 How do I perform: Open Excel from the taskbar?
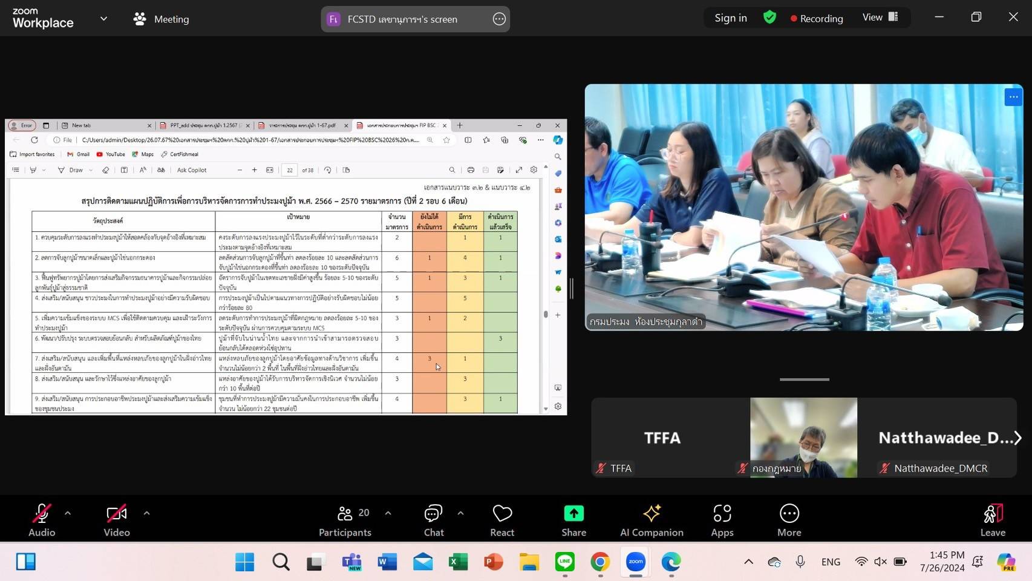(x=458, y=562)
